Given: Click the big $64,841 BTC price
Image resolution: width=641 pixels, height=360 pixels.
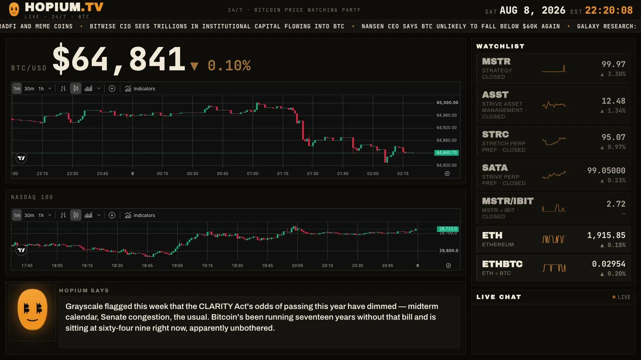Looking at the screenshot, I should 119,60.
